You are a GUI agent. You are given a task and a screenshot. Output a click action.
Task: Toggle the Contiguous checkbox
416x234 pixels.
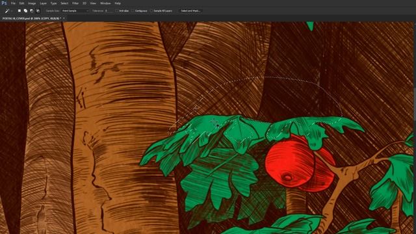133,11
